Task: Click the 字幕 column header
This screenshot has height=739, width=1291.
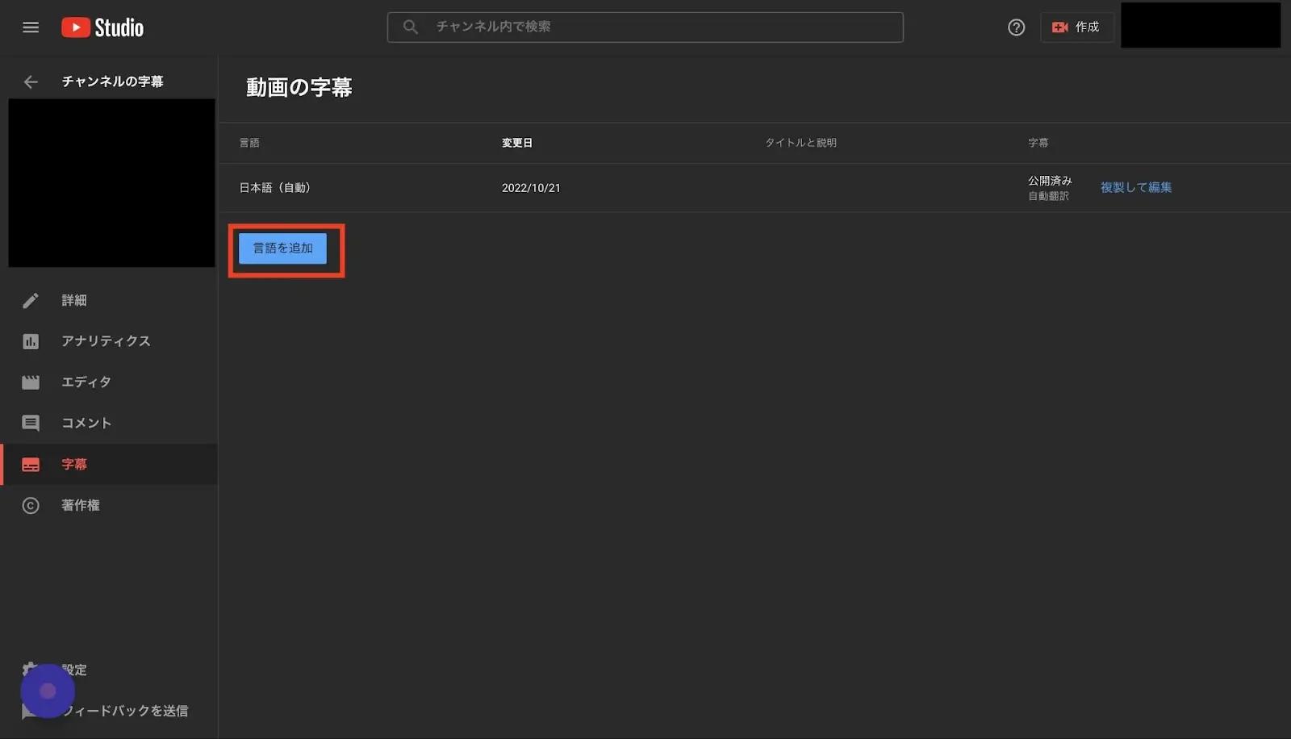Action: [1038, 143]
